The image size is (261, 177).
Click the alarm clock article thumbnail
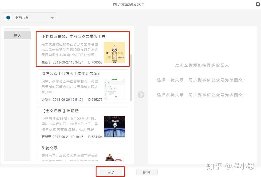[115, 52]
